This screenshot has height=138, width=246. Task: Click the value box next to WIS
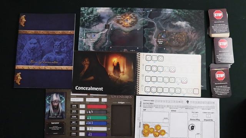[82, 129]
